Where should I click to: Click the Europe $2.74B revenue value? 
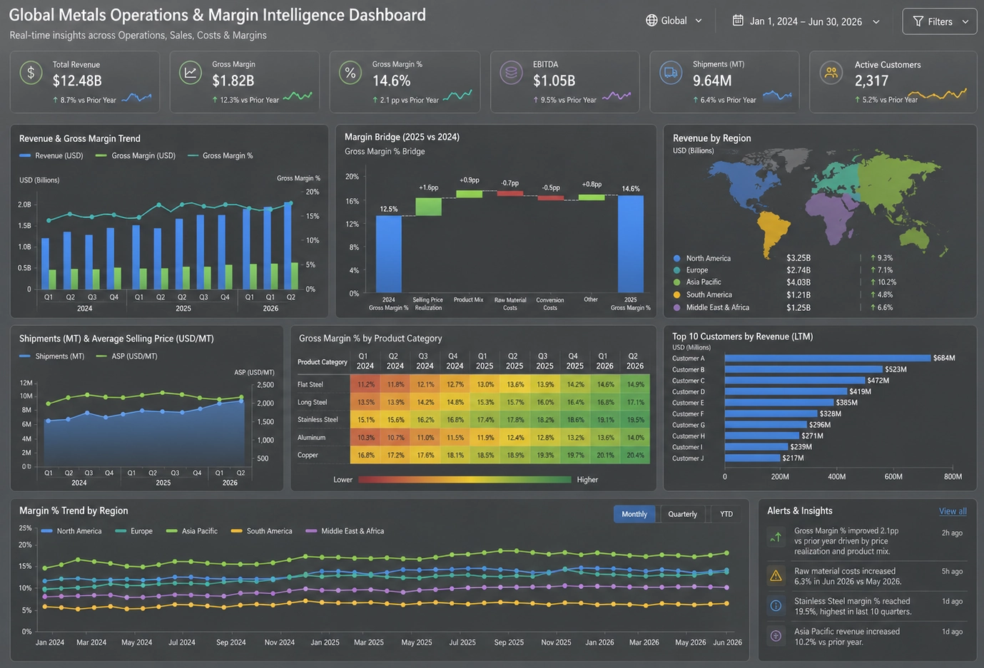(x=798, y=270)
